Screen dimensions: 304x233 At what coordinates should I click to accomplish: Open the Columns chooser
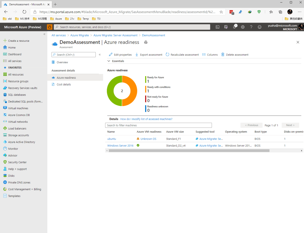pyautogui.click(x=210, y=55)
